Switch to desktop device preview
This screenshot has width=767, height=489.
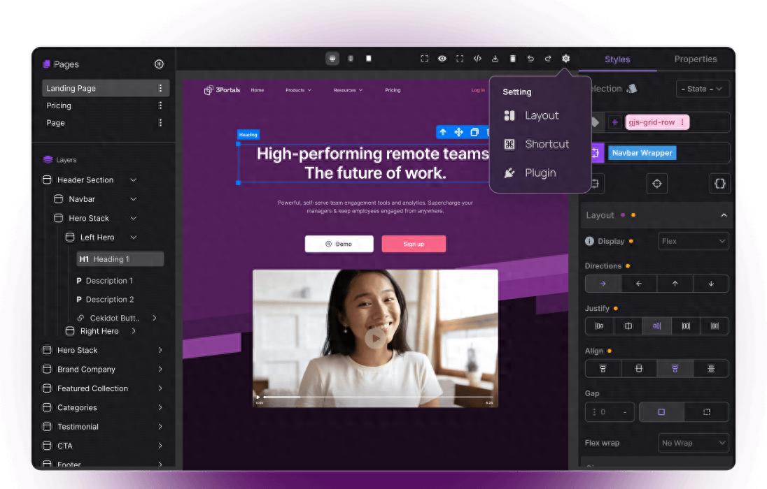332,59
